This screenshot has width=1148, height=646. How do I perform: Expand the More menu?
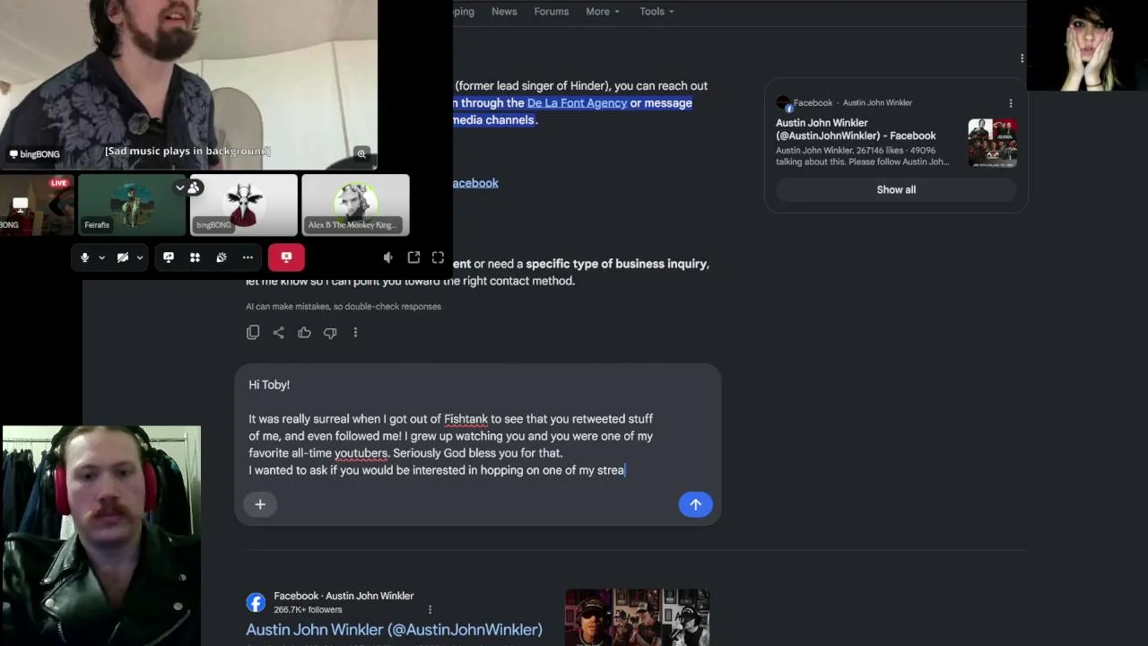[603, 12]
